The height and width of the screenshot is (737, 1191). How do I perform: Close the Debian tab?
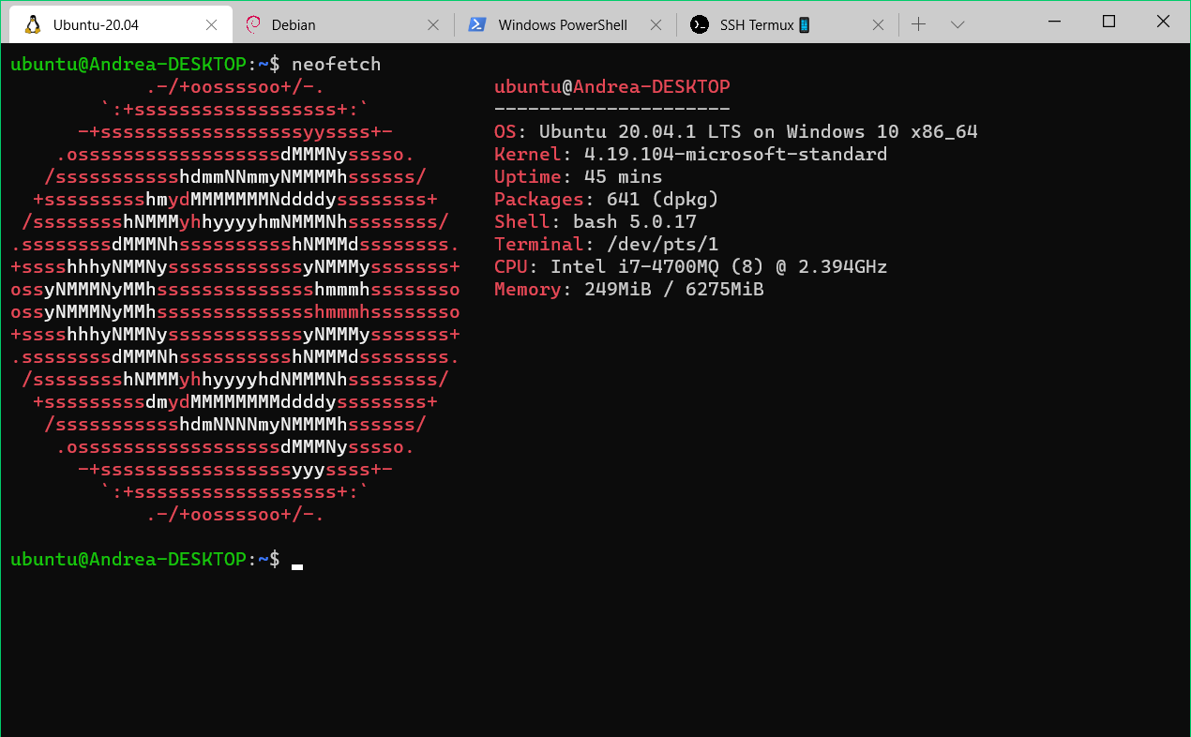pos(433,25)
